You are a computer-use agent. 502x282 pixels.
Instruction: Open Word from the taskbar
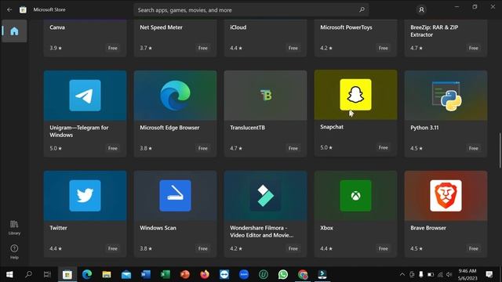(146, 274)
